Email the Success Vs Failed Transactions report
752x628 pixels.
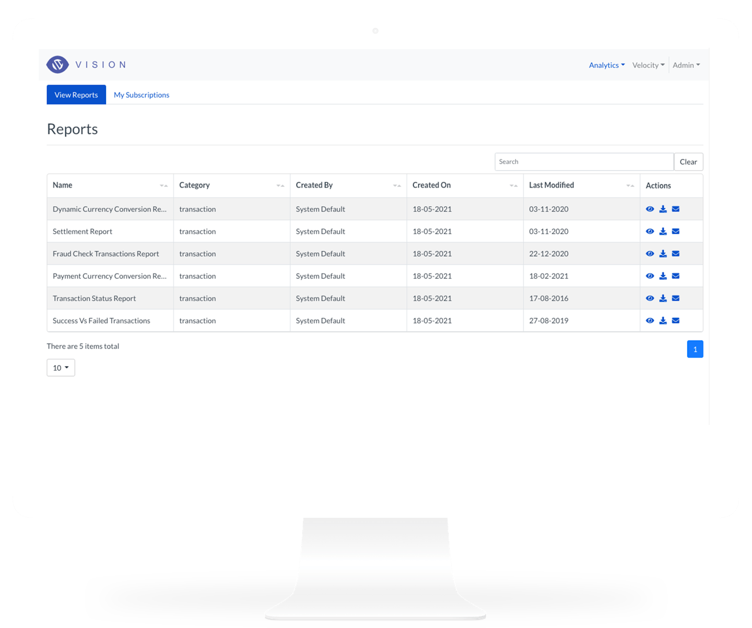(x=675, y=321)
